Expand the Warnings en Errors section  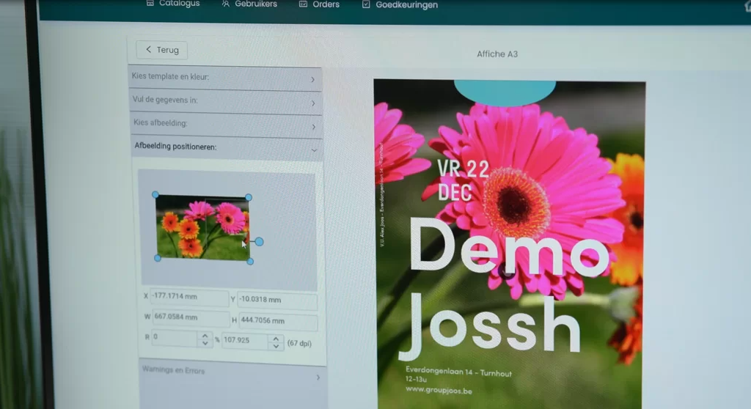pyautogui.click(x=232, y=374)
